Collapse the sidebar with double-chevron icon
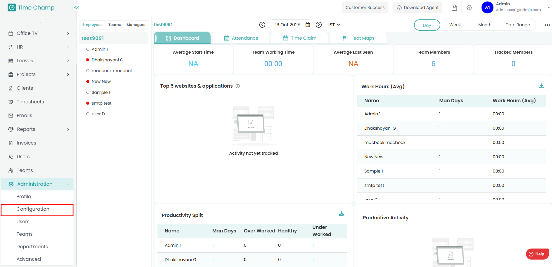The height and width of the screenshot is (267, 552). coord(76,7)
